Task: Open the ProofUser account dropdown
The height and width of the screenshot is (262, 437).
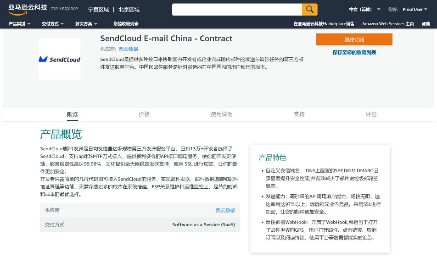Action: [x=415, y=10]
